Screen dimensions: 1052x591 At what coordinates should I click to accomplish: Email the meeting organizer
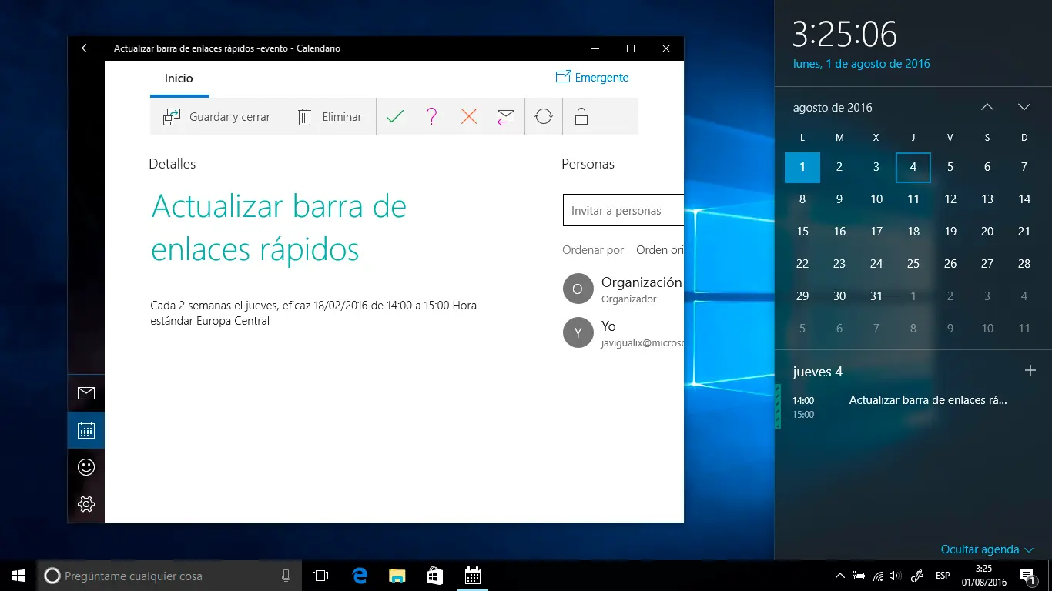[x=505, y=116]
